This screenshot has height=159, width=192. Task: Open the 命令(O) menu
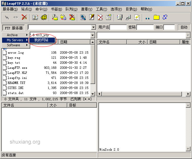click(41, 9)
